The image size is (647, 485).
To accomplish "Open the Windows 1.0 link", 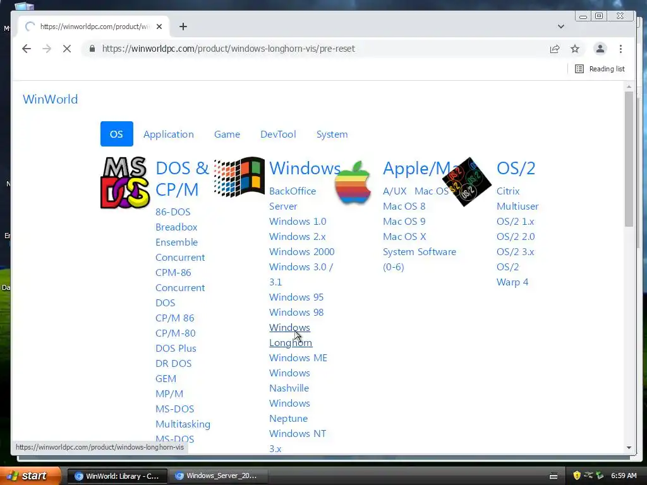I will pyautogui.click(x=298, y=222).
